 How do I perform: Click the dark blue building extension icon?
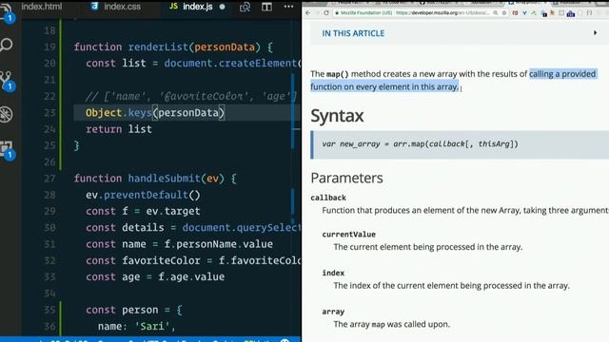point(571,13)
